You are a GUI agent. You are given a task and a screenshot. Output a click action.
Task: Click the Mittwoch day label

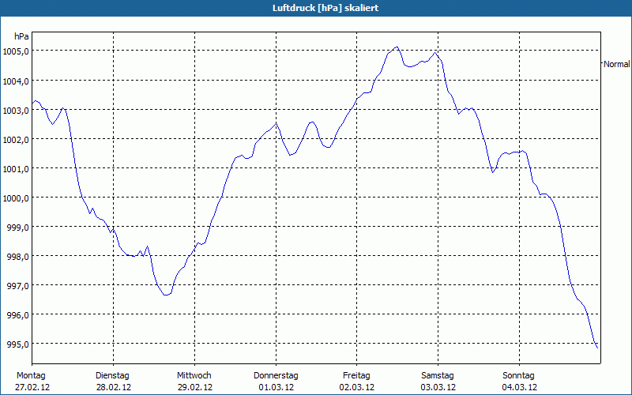click(x=194, y=376)
